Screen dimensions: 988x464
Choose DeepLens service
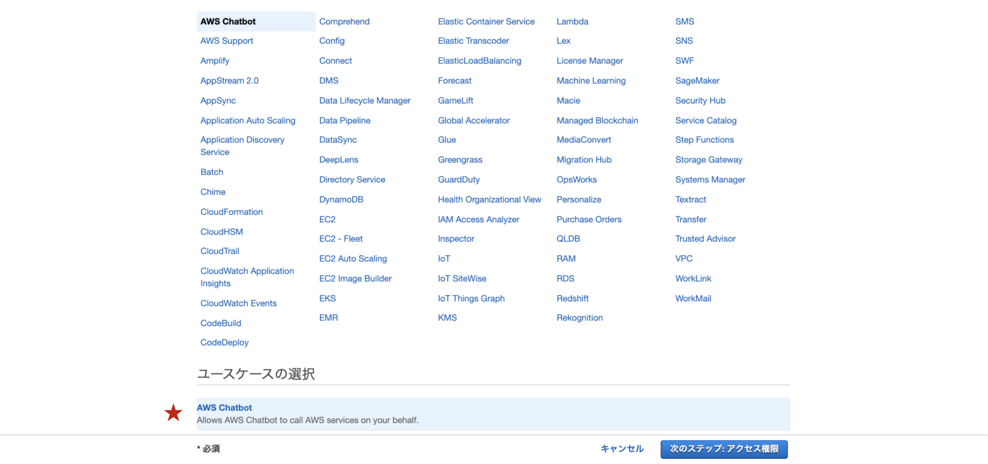pos(339,160)
